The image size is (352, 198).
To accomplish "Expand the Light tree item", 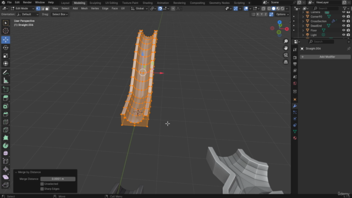I will 303,35.
